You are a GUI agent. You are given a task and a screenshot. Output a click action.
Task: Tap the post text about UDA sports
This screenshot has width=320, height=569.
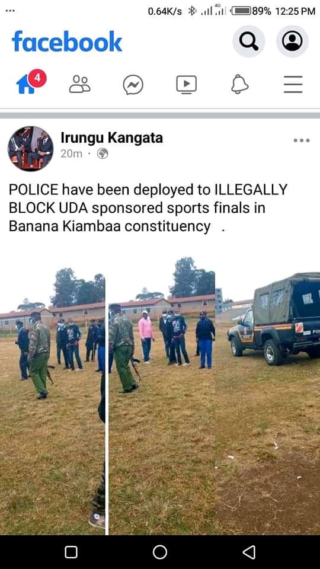[148, 208]
